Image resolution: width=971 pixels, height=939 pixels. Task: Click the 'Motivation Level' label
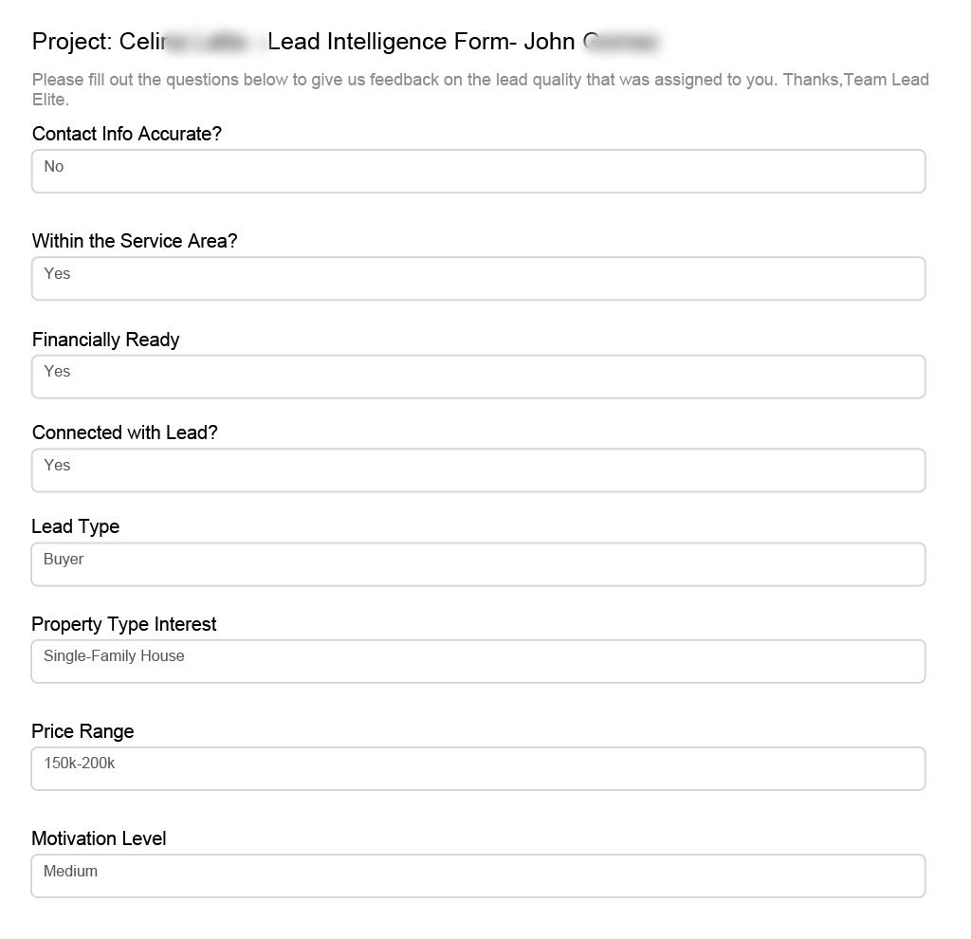coord(99,838)
